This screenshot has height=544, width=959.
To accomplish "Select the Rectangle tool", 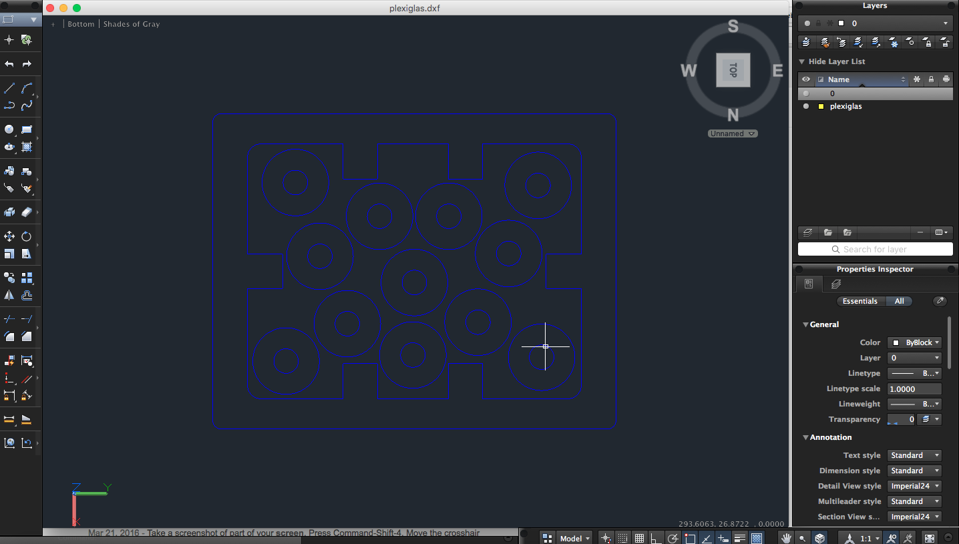I will pyautogui.click(x=27, y=129).
